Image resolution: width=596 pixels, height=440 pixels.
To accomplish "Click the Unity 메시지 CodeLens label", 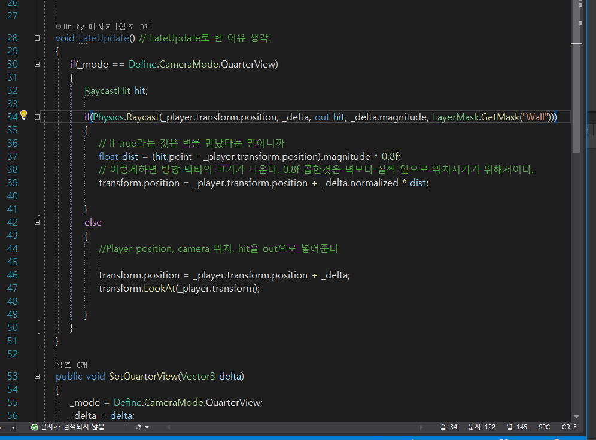I will click(88, 26).
